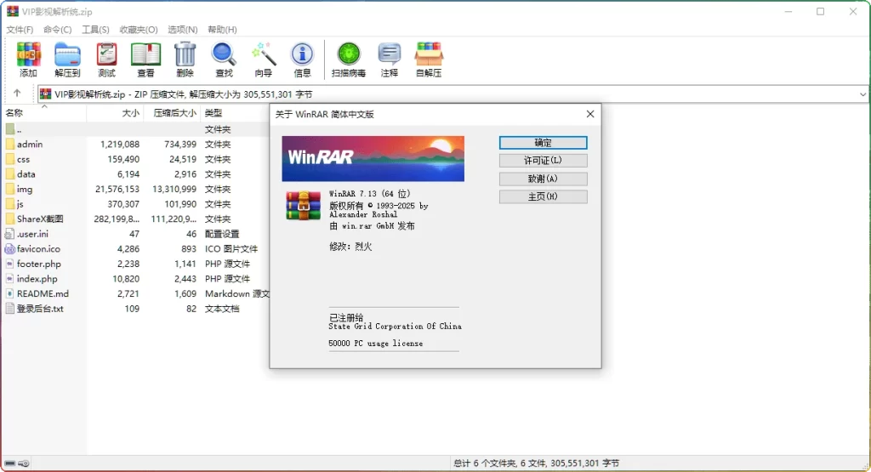This screenshot has width=871, height=472.
Task: Click the Acknowledgments (致谢) button
Action: [543, 179]
